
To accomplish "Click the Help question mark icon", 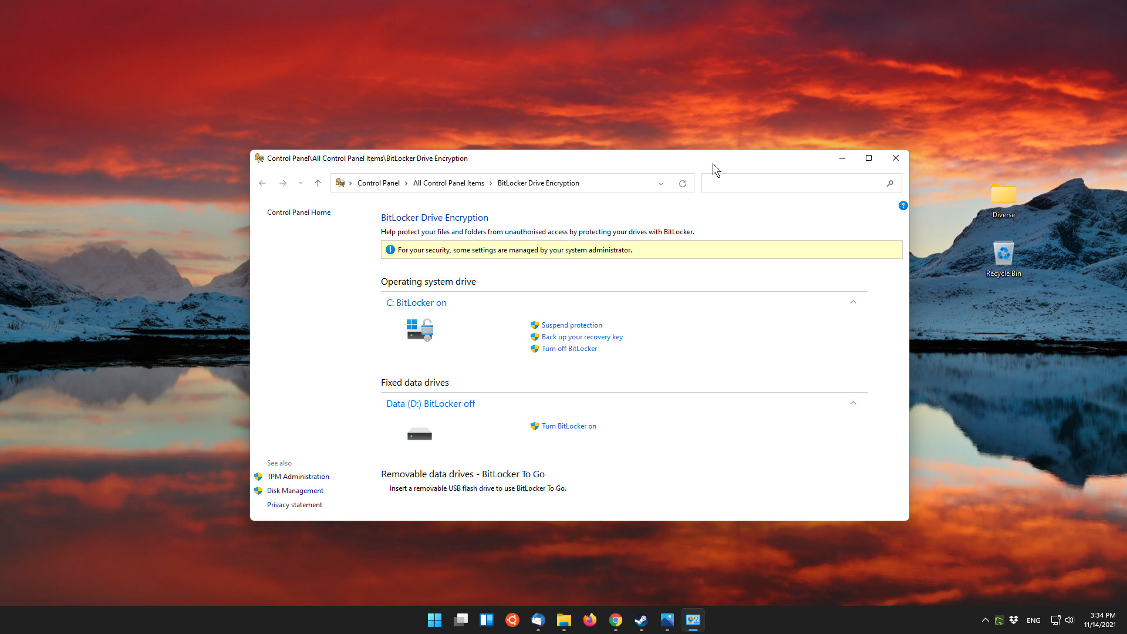I will [903, 205].
